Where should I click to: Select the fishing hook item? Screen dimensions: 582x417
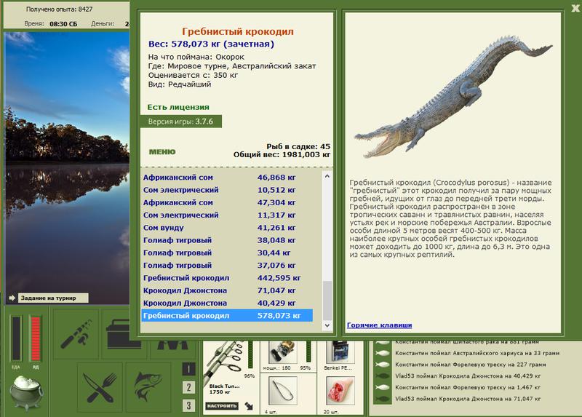[283, 391]
